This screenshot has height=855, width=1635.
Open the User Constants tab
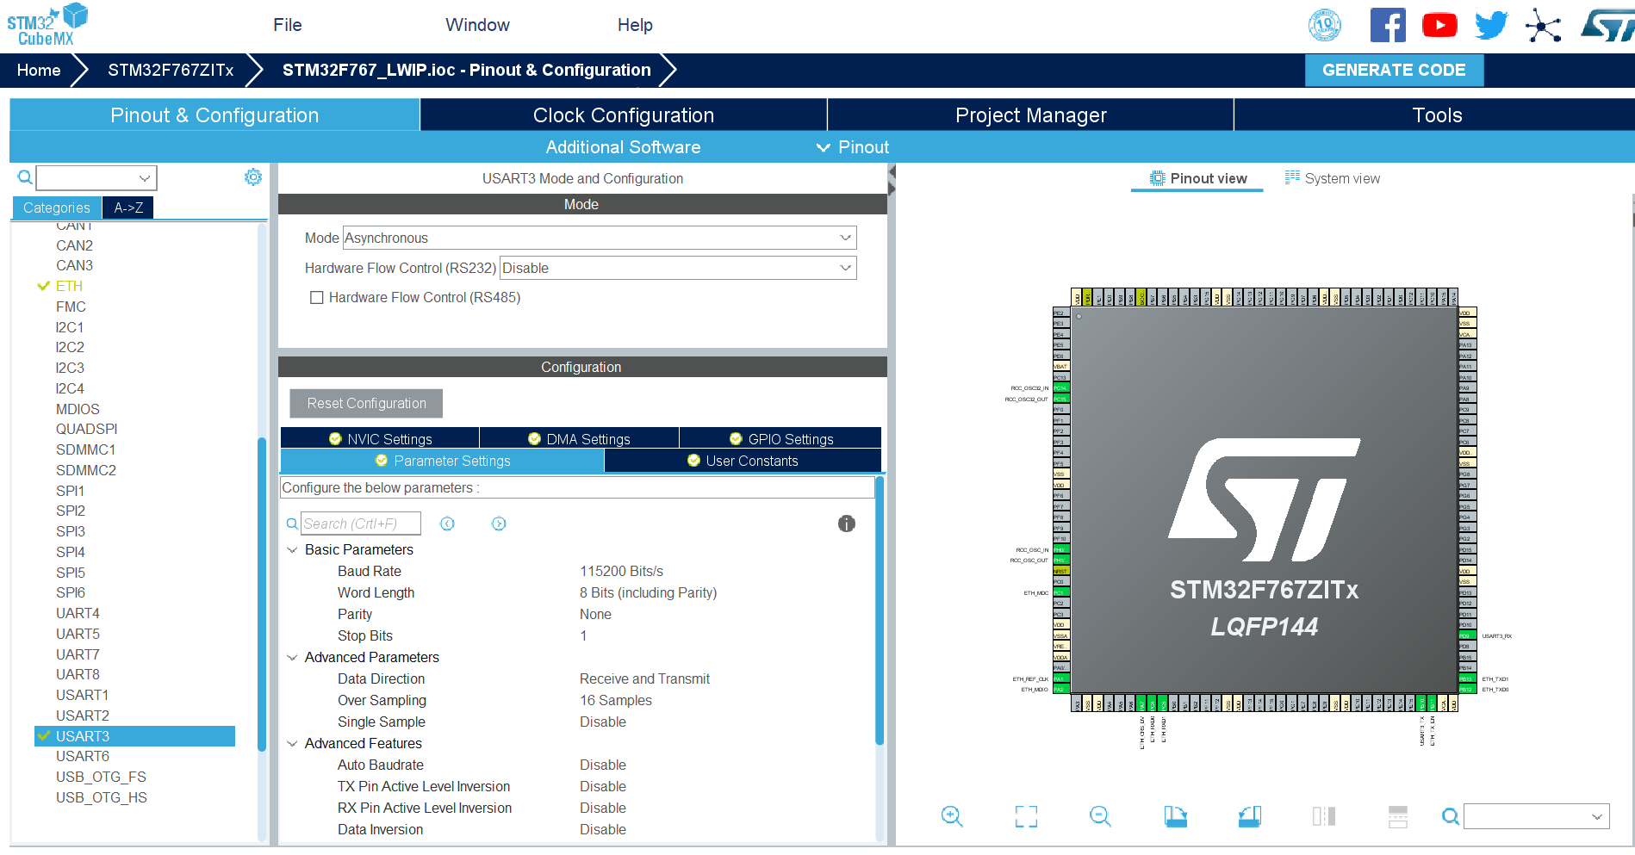[743, 461]
